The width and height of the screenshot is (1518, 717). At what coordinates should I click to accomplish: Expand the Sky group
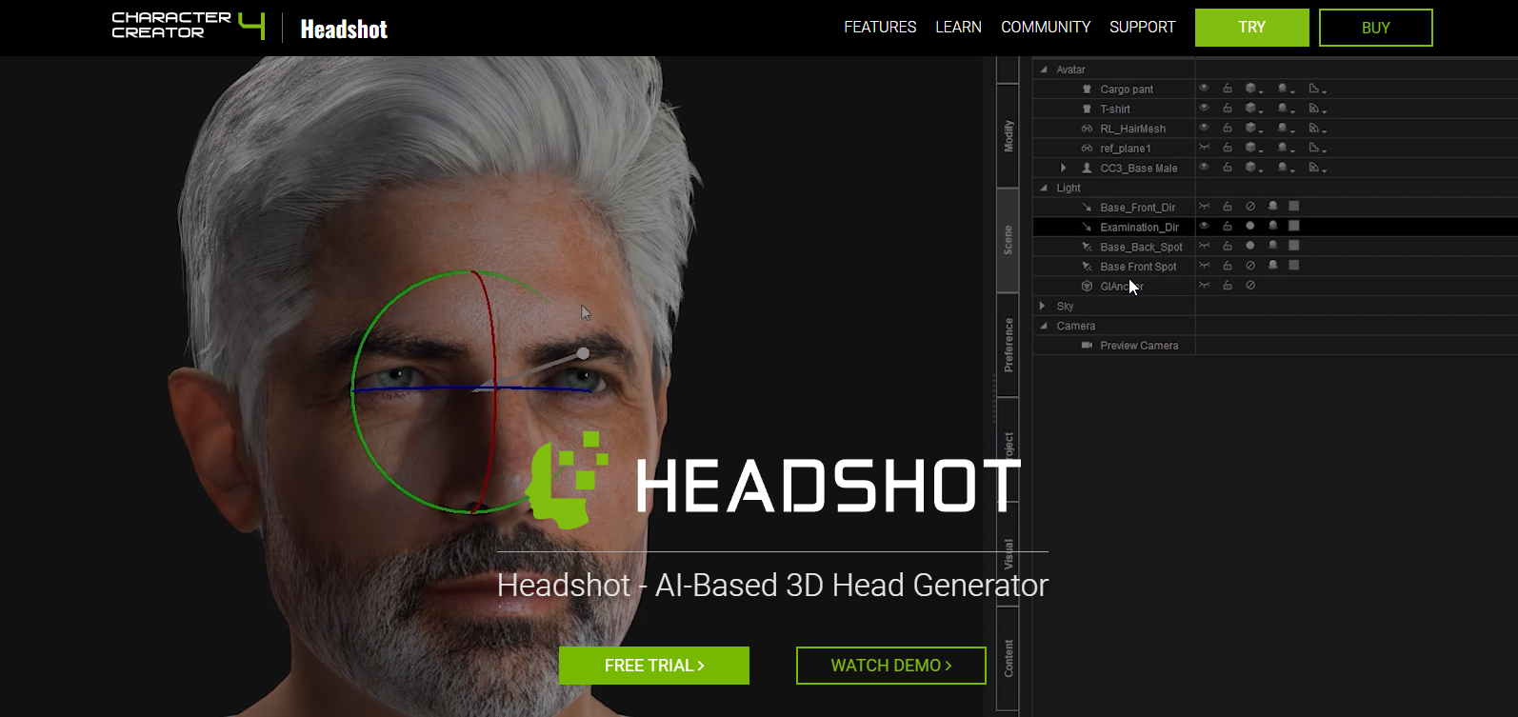point(1043,306)
